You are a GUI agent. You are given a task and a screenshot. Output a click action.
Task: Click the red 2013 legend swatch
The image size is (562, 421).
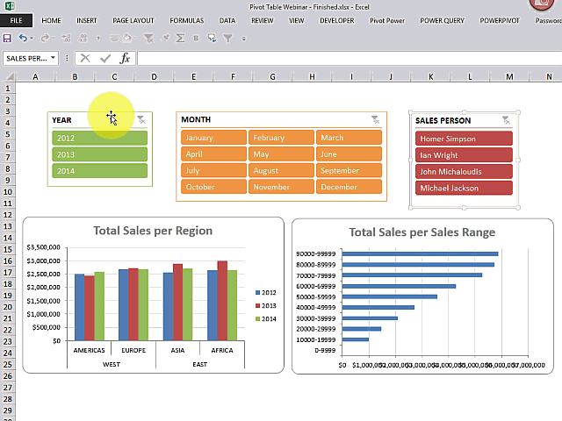[258, 305]
